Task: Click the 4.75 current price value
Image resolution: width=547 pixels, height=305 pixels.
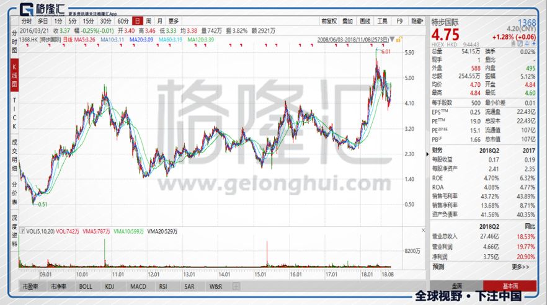Action: pos(445,35)
